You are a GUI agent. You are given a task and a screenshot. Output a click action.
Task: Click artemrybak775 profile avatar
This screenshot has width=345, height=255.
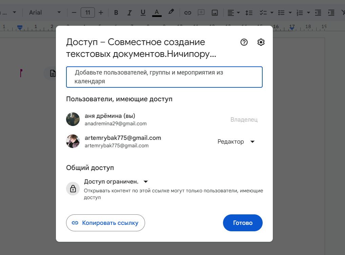73,141
